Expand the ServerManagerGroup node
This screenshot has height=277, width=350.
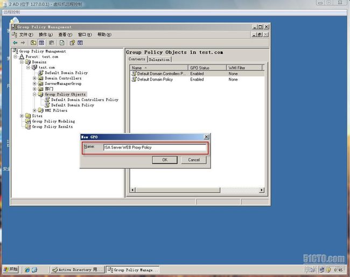click(34, 83)
